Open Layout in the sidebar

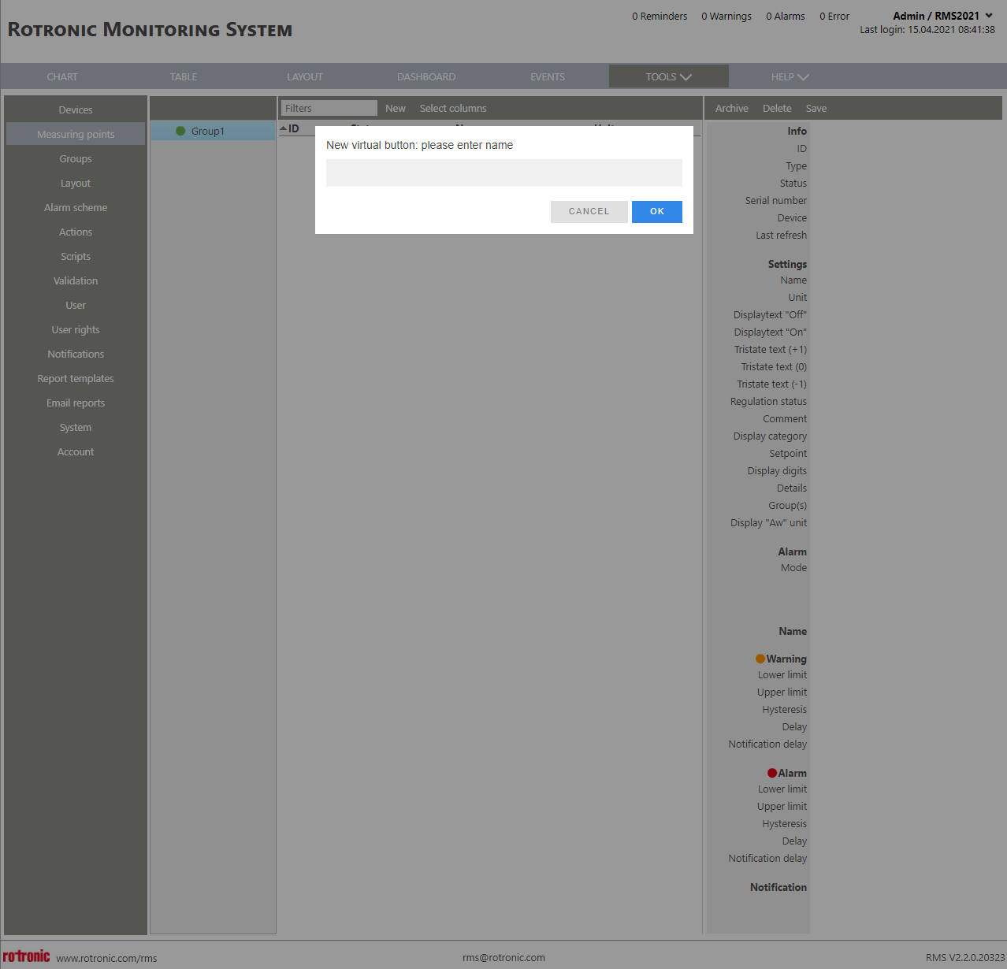tap(76, 183)
